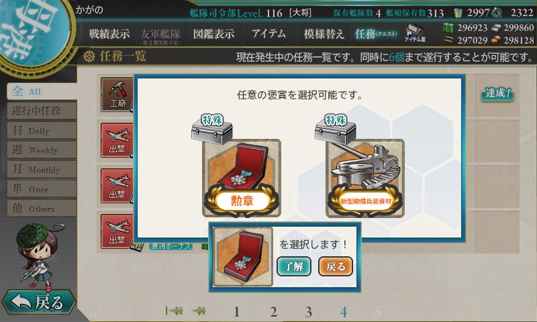
Task: Open the アイテム屋 shop icon
Action: [415, 33]
